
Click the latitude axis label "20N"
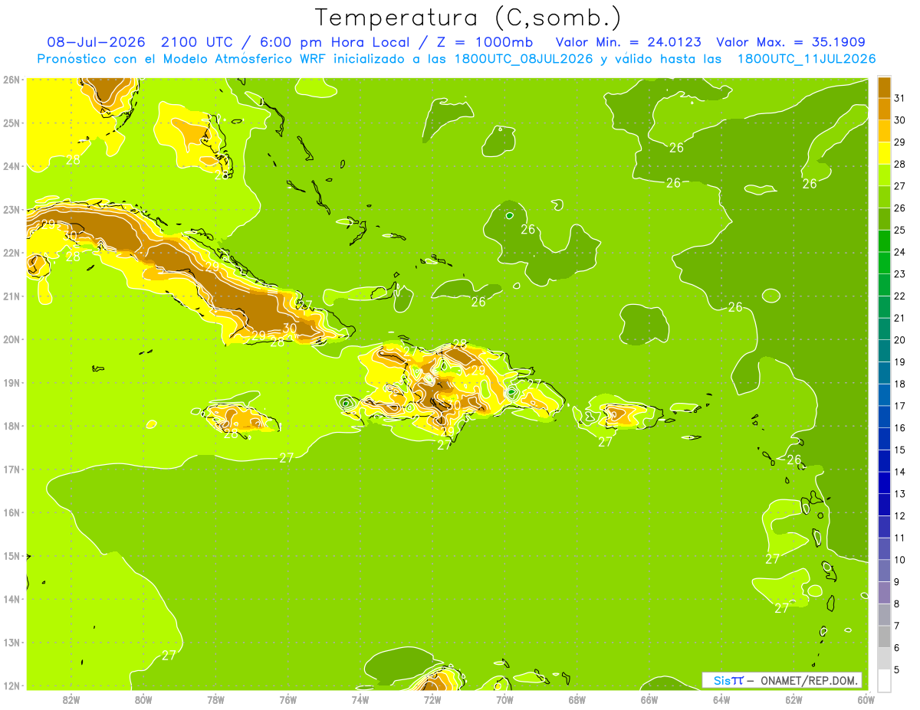11,339
